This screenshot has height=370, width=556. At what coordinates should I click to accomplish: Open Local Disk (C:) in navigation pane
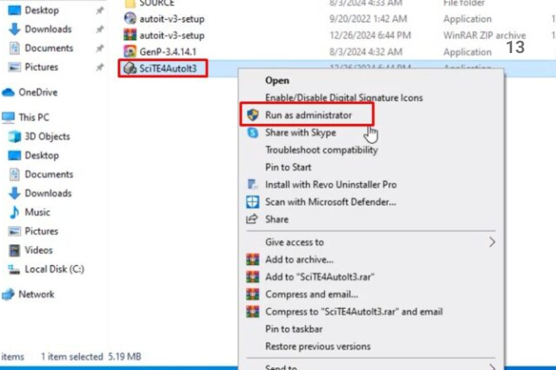54,269
